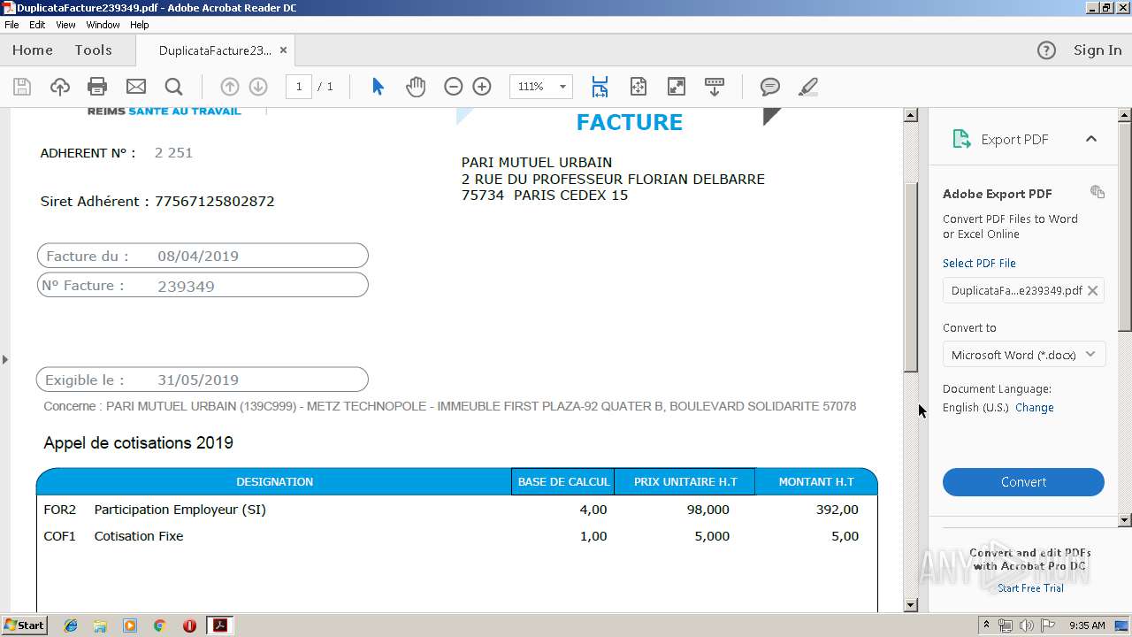Show hidden system tray icons
Image resolution: width=1132 pixels, height=637 pixels.
click(x=986, y=625)
